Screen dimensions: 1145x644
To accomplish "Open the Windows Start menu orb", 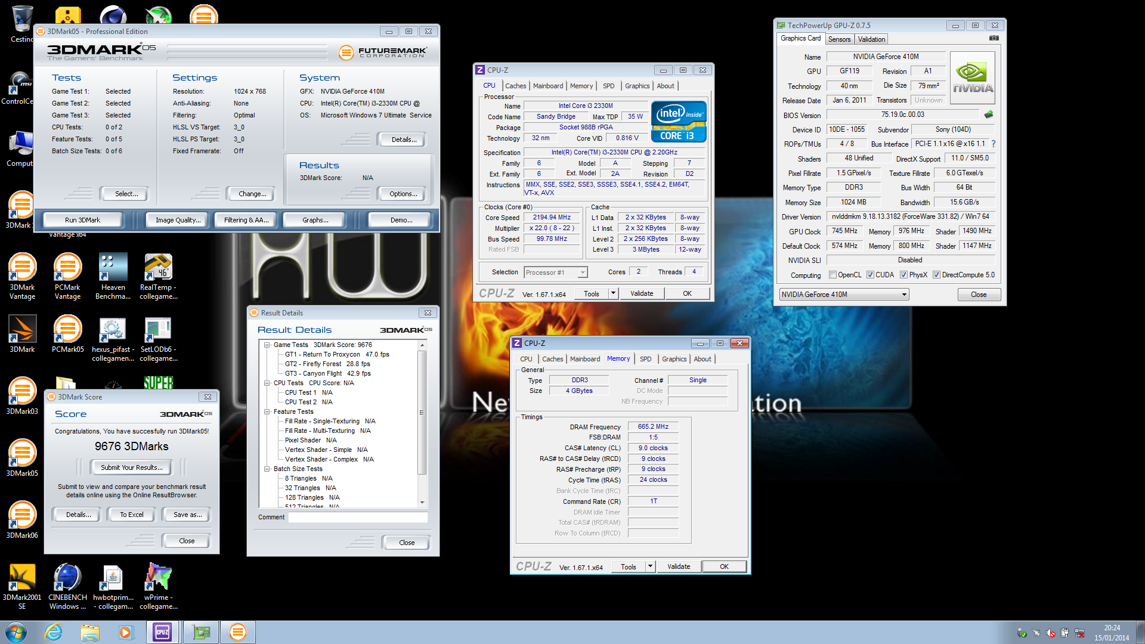I will pyautogui.click(x=16, y=632).
